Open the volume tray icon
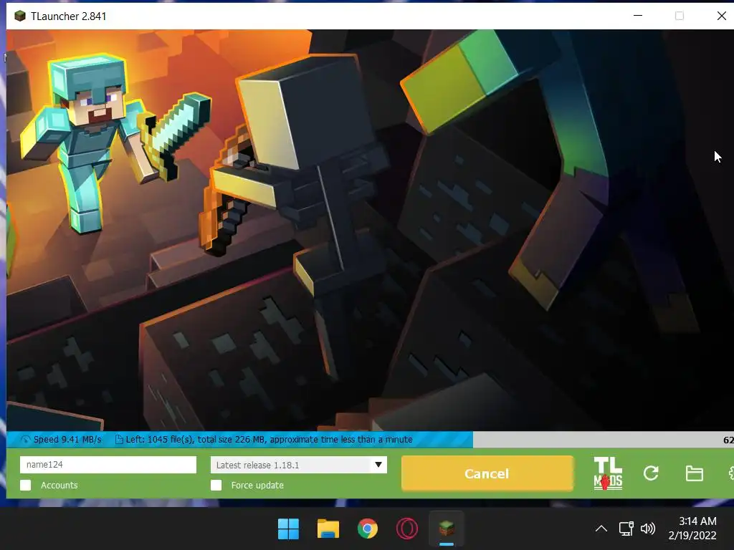 (648, 529)
